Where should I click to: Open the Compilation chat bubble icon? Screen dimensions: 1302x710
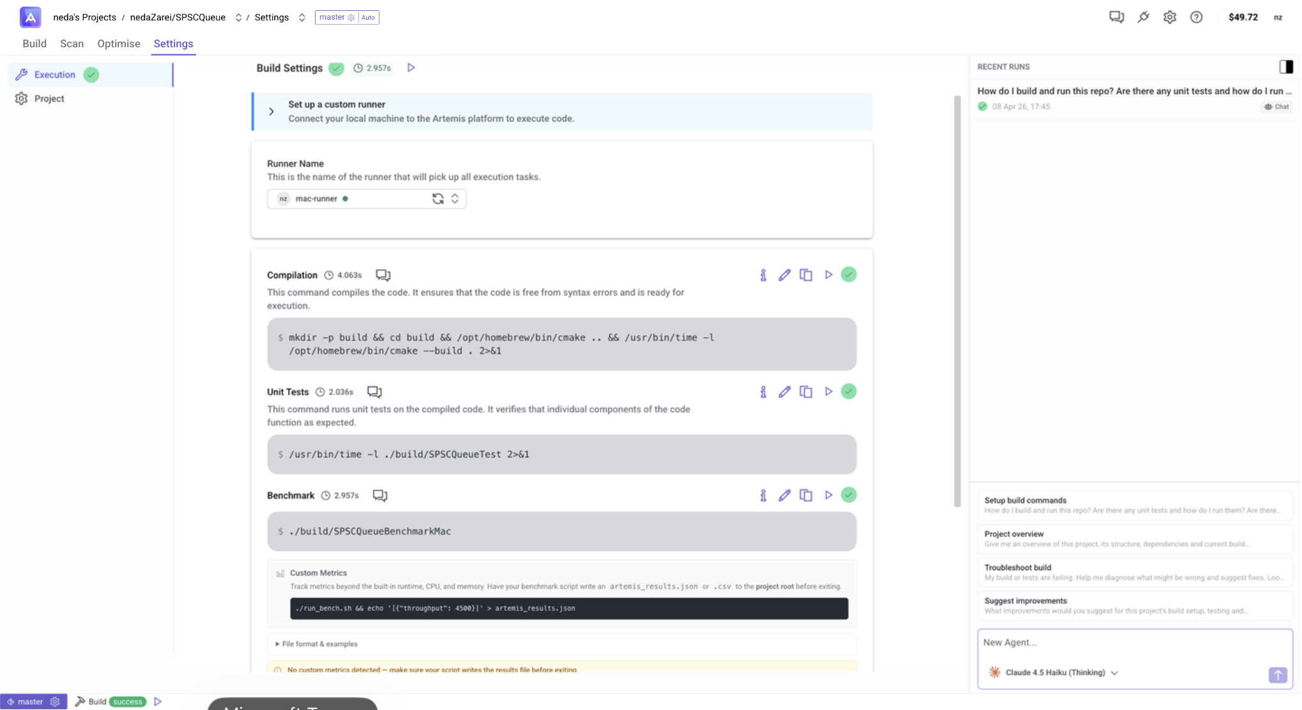(383, 275)
